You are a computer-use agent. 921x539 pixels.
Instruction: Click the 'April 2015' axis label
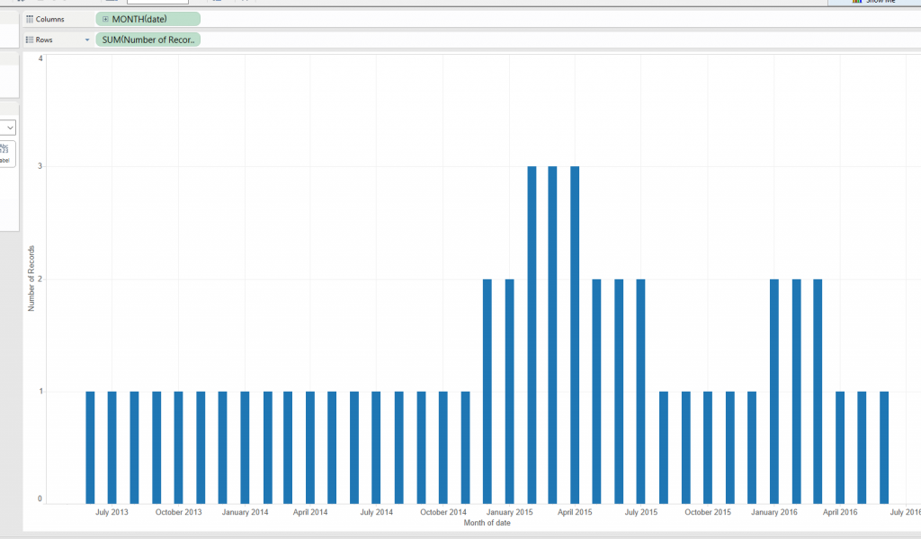point(575,512)
